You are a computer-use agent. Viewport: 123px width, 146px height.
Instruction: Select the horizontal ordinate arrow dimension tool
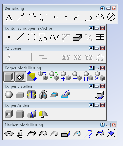54,17
